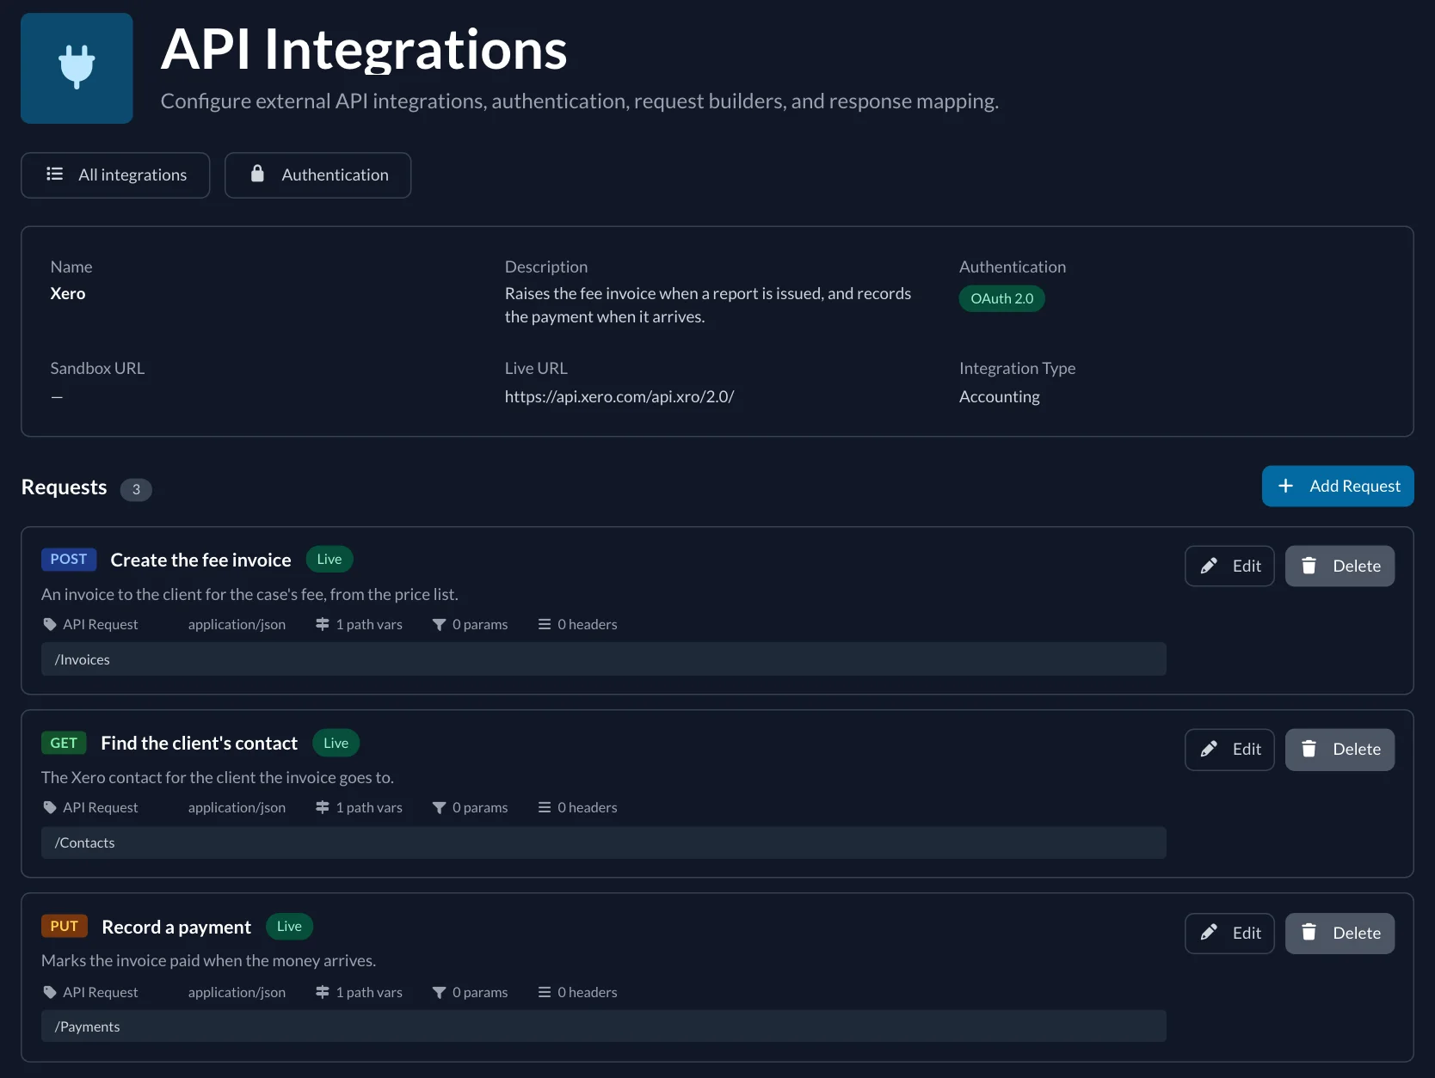Delete the Find the client's contact request
Screen dimensions: 1435x1078
(1340, 750)
